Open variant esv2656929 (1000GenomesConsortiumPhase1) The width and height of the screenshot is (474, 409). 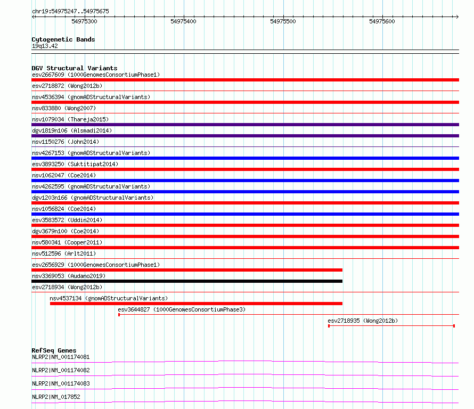(96, 265)
